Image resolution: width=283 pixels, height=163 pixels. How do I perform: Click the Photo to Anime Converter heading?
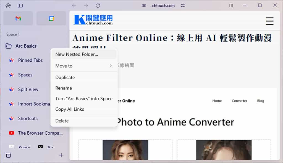[175, 122]
